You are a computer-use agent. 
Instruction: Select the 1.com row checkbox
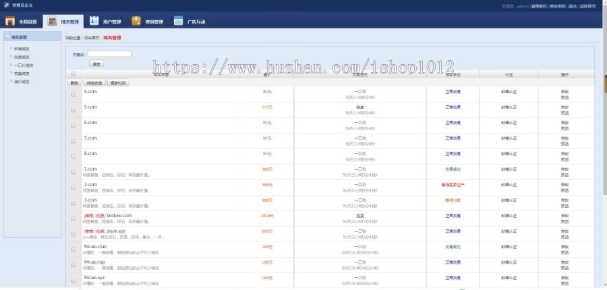point(74,172)
